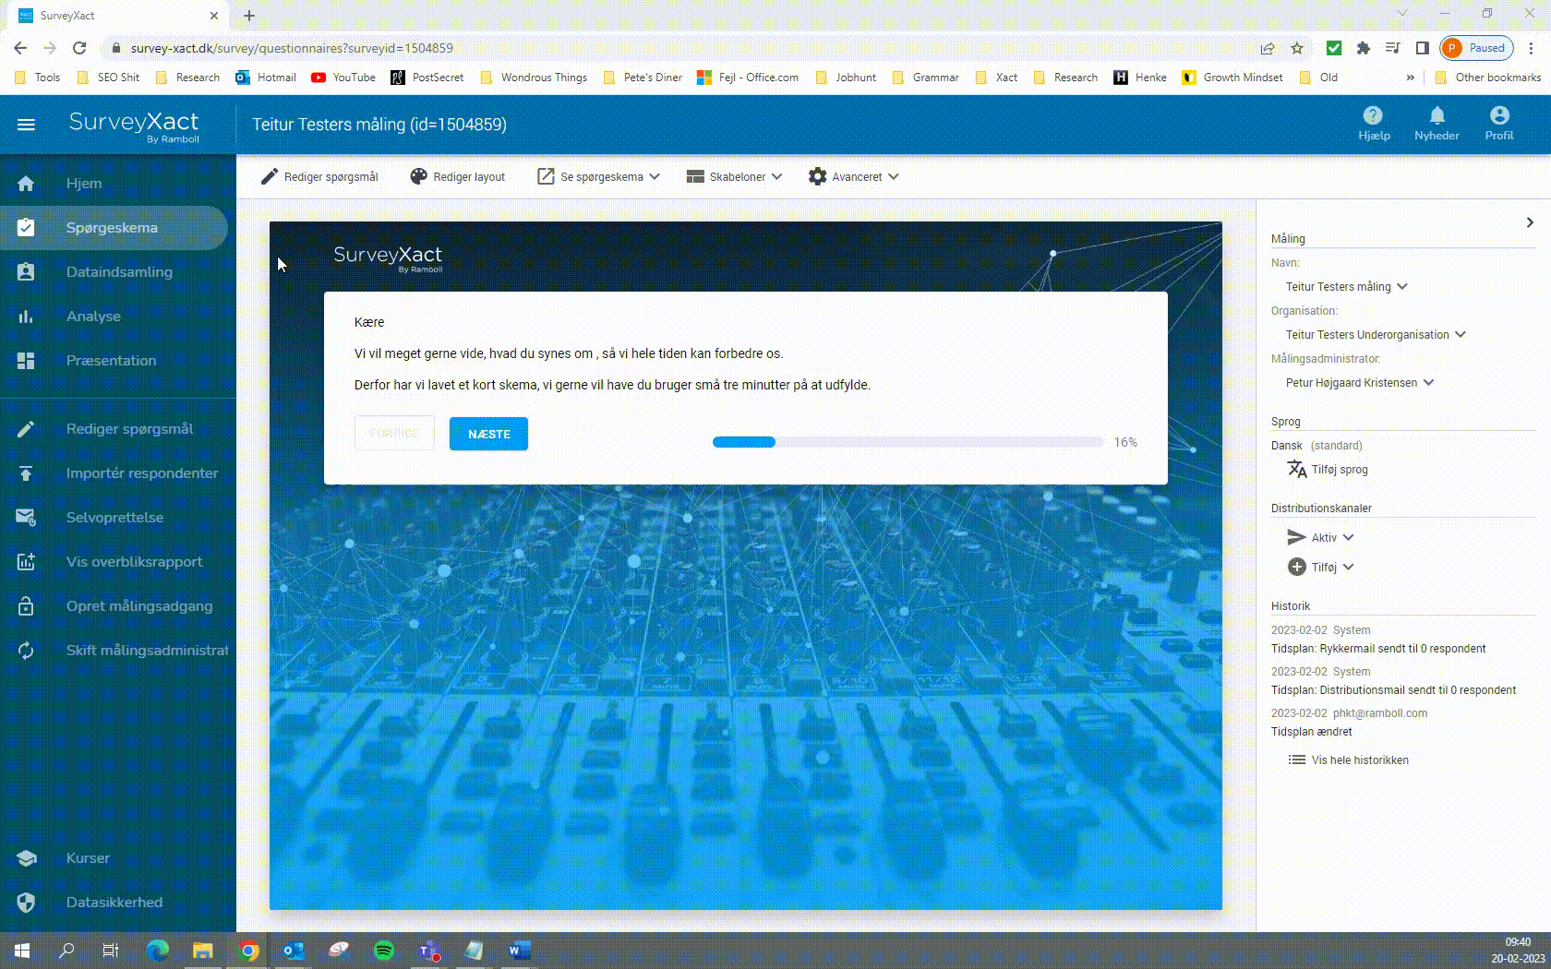
Task: Open the Chrome extensions puzzle icon
Action: [1363, 48]
